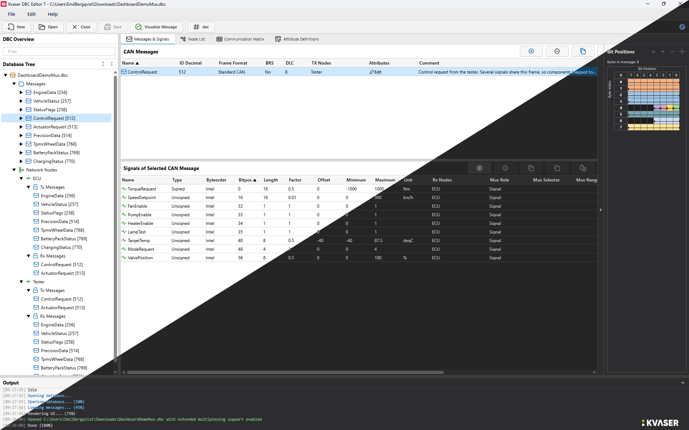
Task: Click the Bit Positions up arrow
Action: click(653, 52)
